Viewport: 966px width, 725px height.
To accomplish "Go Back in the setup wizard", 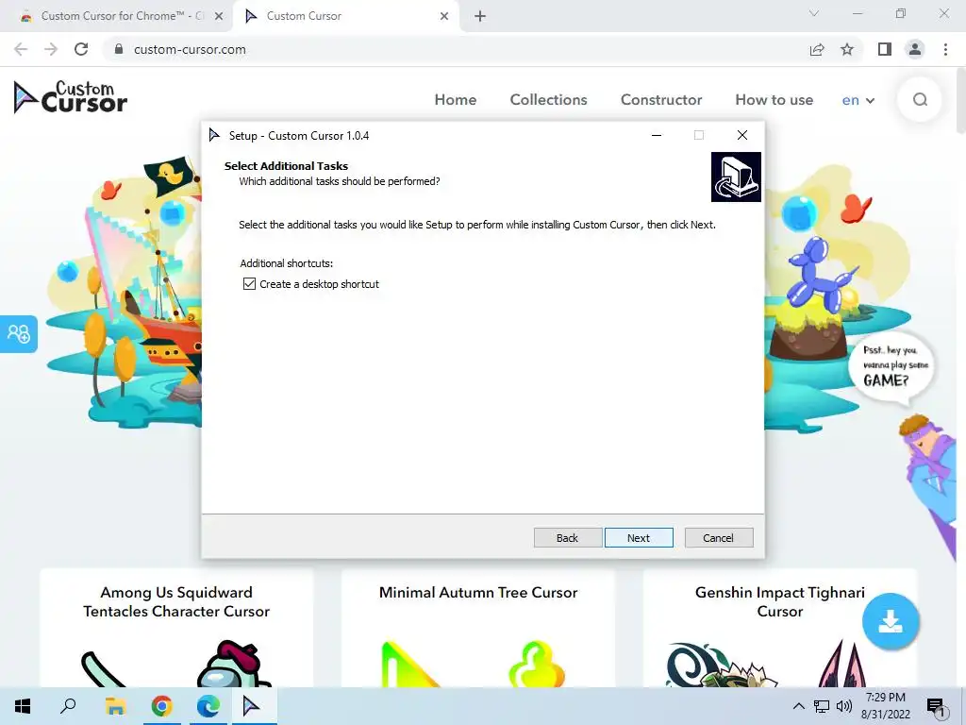I will [567, 537].
